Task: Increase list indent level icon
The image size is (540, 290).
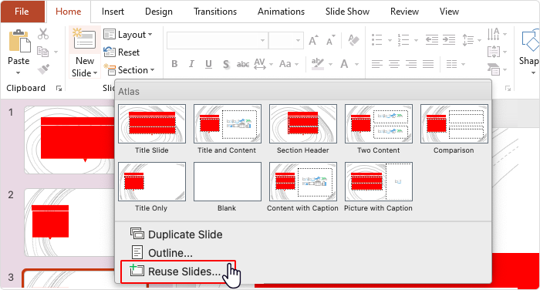Action: [x=449, y=40]
